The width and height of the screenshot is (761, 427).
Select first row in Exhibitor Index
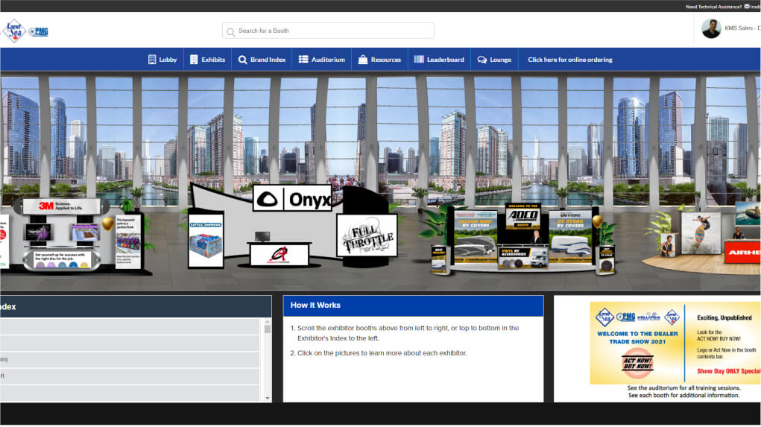click(x=130, y=326)
